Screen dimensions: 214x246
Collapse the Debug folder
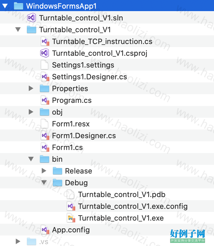44,182
